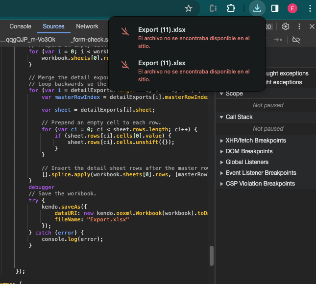Toggle the Chrome side panel icon
Screen dimensions: 316x284
[x=275, y=8]
